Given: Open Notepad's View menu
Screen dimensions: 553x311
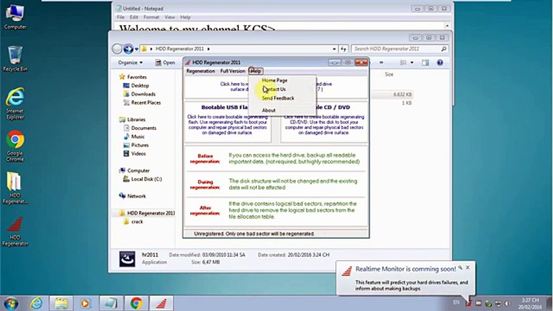Looking at the screenshot, I should [169, 17].
